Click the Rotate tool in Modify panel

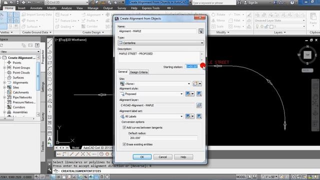(x=218, y=14)
